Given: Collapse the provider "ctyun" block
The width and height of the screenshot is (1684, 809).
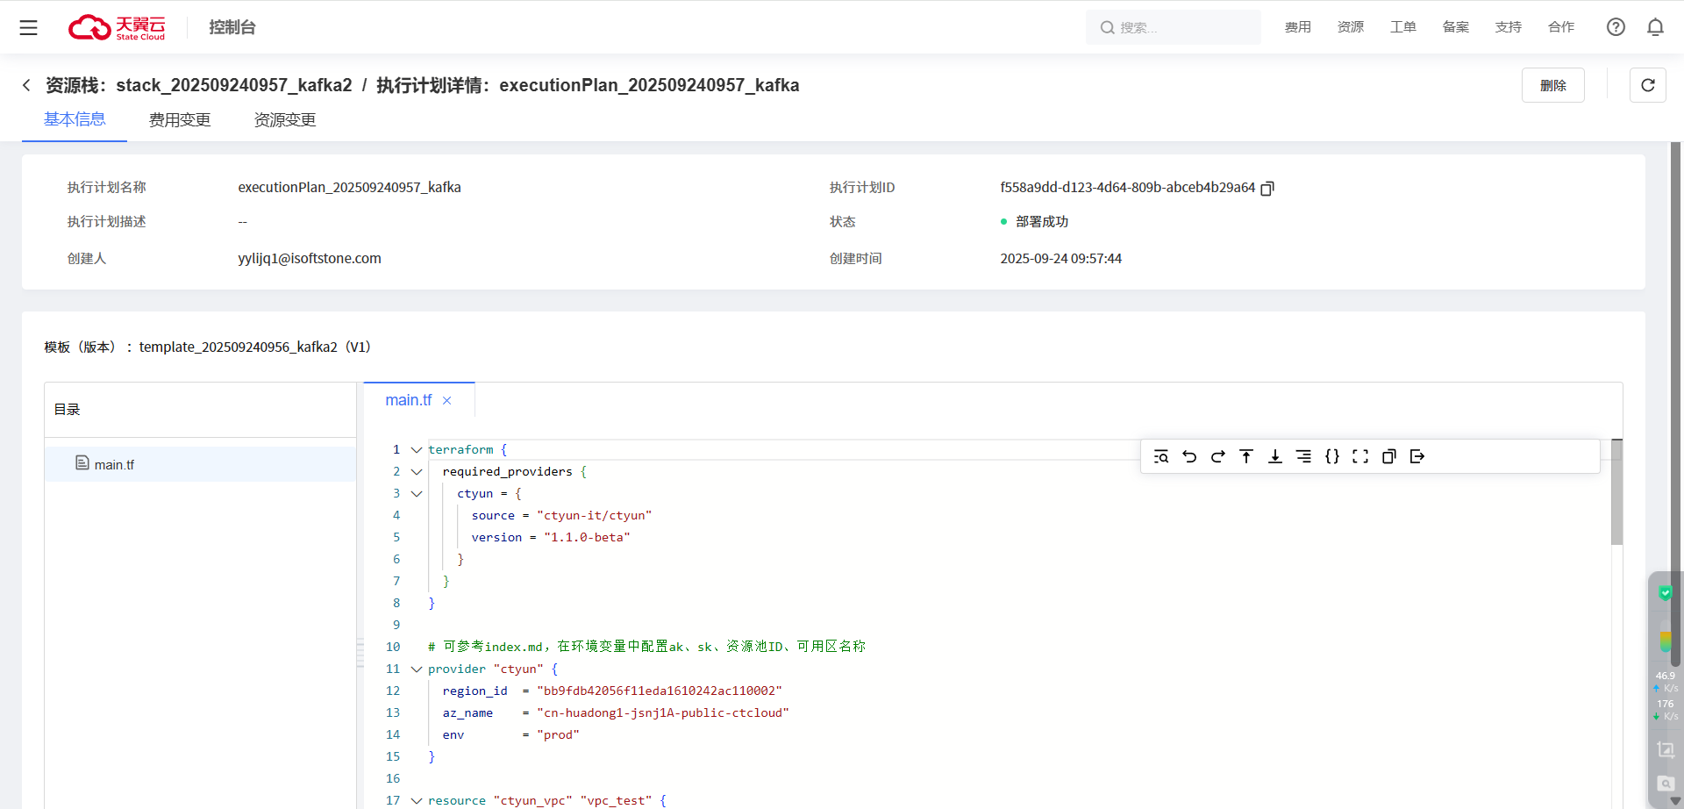Looking at the screenshot, I should [x=417, y=669].
